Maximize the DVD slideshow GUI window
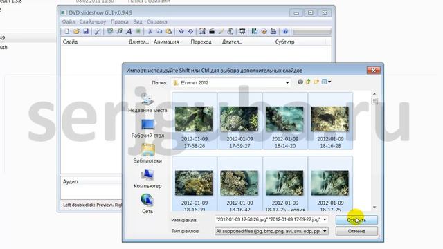The width and height of the screenshot is (443, 249). pos(311,12)
